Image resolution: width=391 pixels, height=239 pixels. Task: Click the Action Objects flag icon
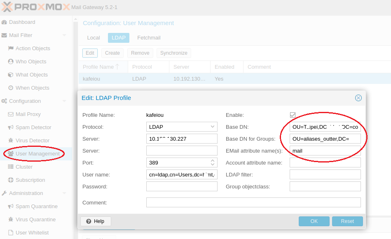tap(11, 48)
